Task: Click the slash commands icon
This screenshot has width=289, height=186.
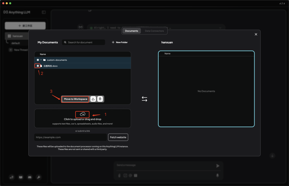Action: coord(125,176)
